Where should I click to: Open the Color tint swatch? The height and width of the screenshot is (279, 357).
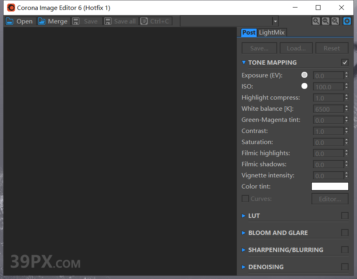tap(330, 186)
